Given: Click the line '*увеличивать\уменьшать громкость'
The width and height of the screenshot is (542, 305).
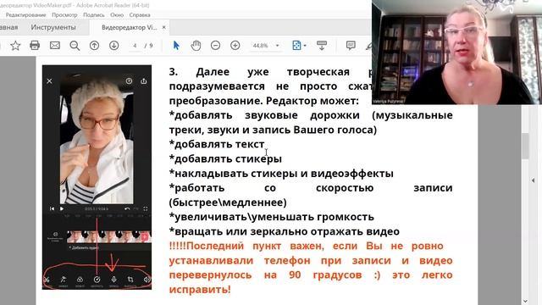Looking at the screenshot, I should click(271, 217).
